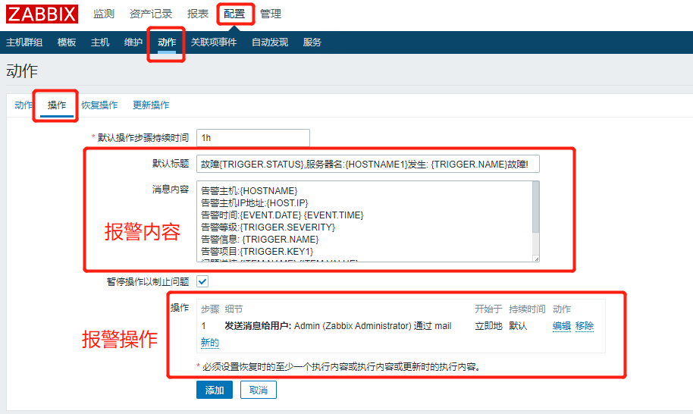Go to 关联项事件 submenu
693x414 pixels.
click(214, 42)
